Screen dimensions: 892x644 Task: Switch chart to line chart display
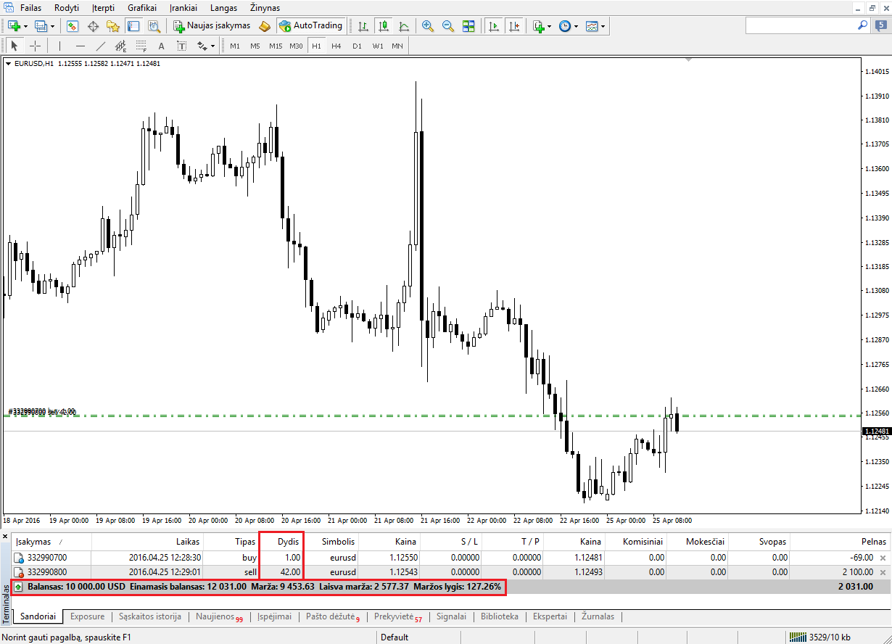click(403, 25)
